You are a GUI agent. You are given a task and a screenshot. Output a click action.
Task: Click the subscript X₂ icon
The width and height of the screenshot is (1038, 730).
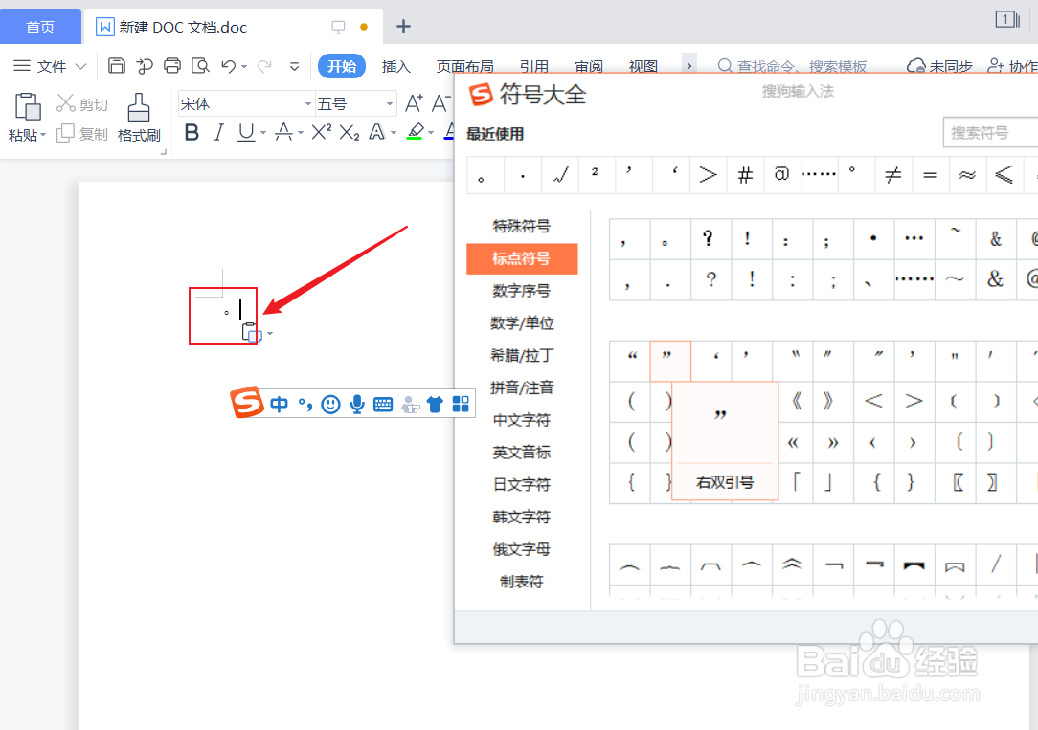pyautogui.click(x=347, y=133)
